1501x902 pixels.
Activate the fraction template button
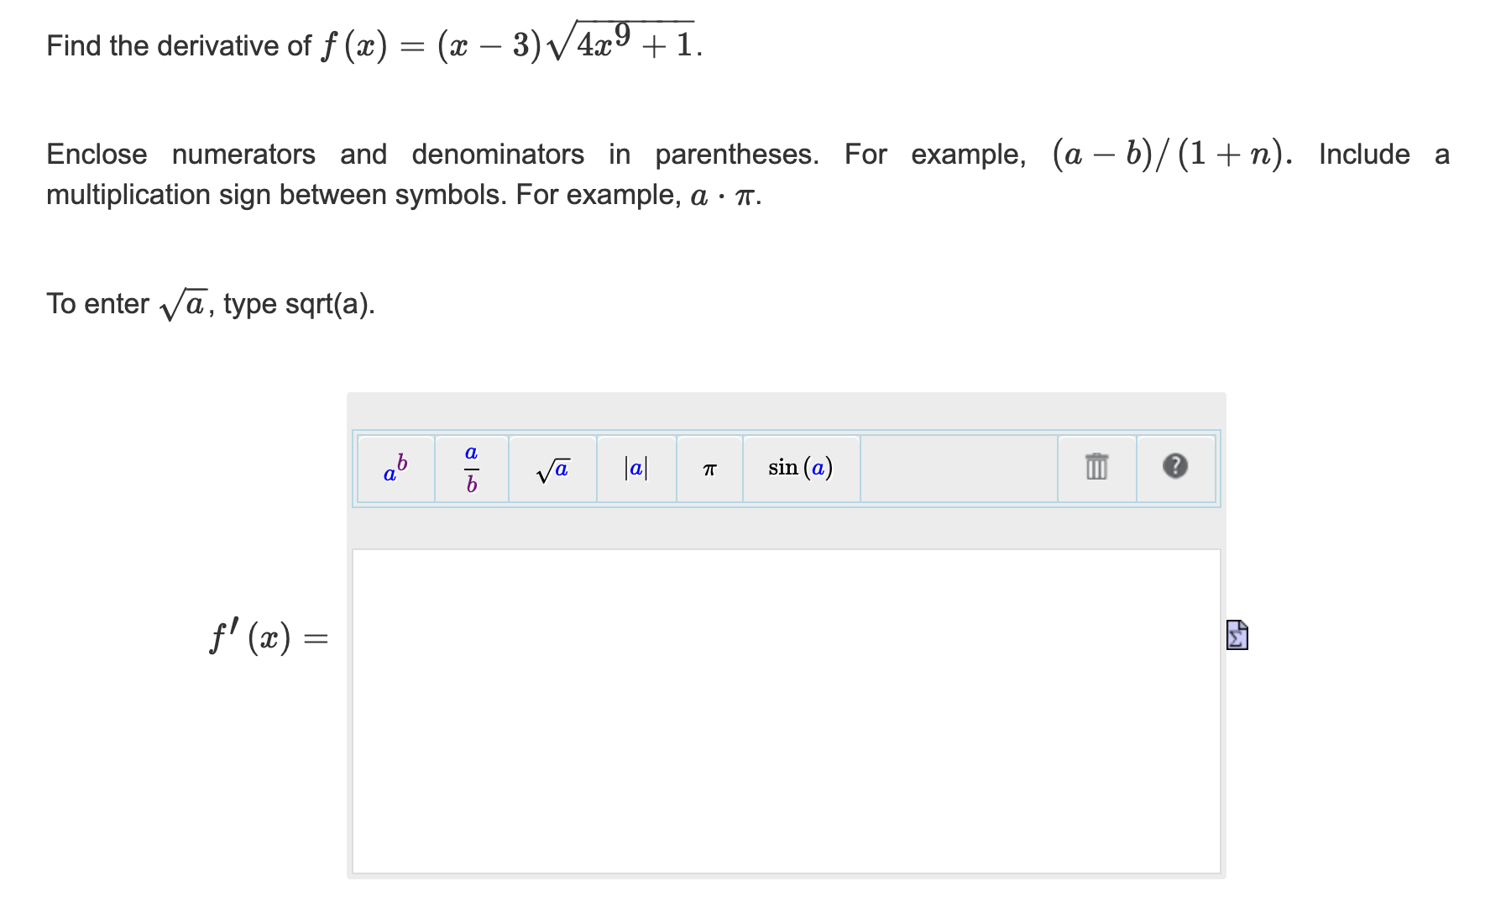[x=472, y=469]
